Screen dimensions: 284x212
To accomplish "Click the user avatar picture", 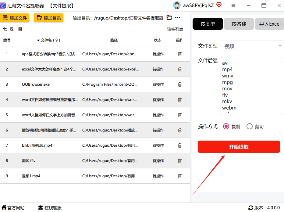I will [x=177, y=5].
